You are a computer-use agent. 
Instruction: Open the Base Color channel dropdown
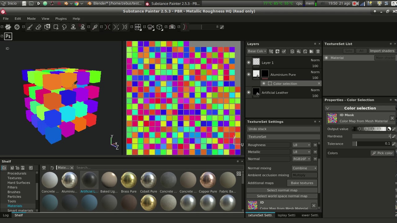(257, 51)
